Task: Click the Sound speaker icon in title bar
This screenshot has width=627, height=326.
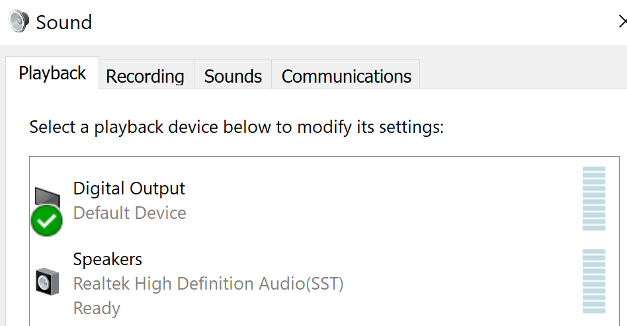Action: click(x=18, y=22)
